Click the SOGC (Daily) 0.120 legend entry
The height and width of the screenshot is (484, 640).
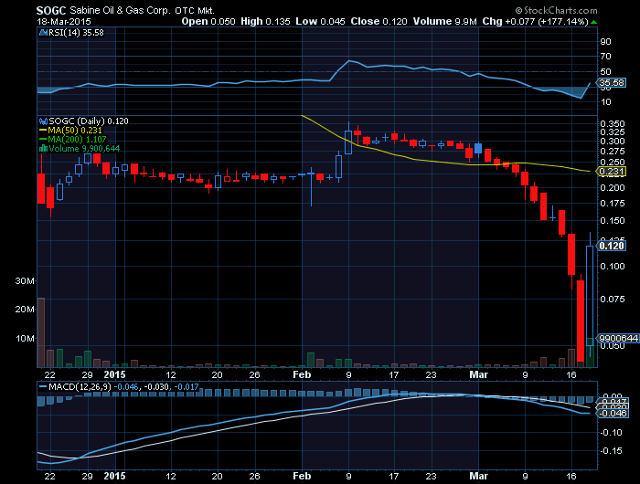pyautogui.click(x=89, y=121)
